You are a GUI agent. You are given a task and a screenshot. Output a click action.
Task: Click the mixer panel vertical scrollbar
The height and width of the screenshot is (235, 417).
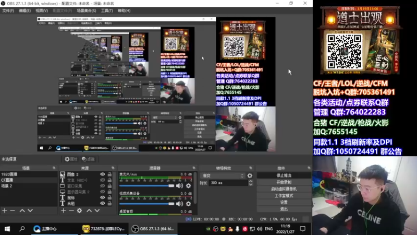tap(195, 188)
